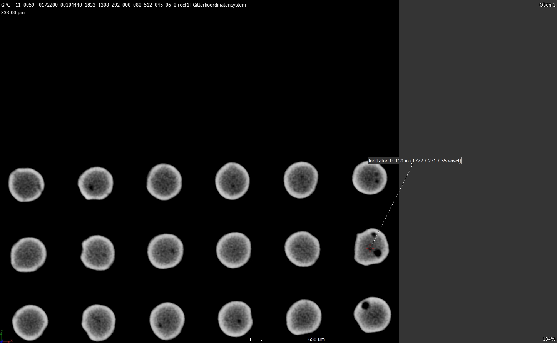This screenshot has width=557, height=343.
Task: Click the large dark pore in the bottom-right sphere
Action: 365,306
